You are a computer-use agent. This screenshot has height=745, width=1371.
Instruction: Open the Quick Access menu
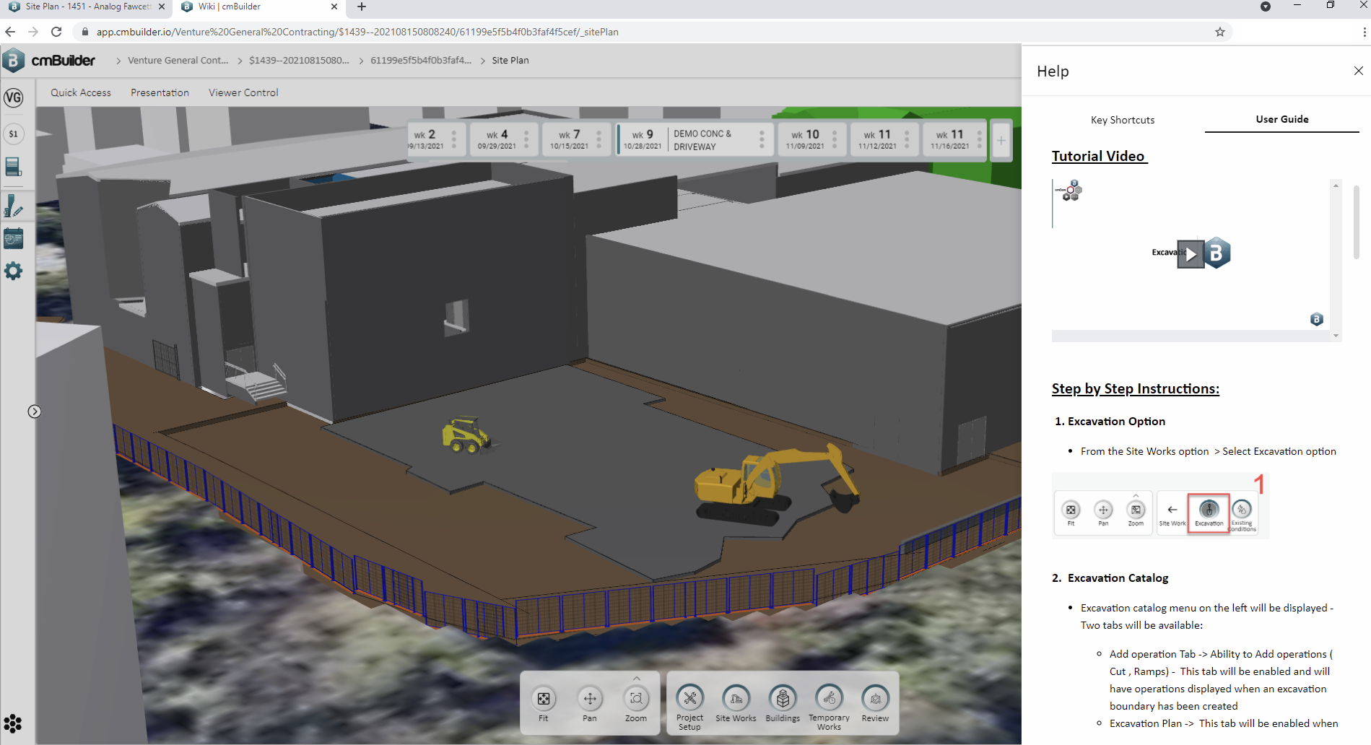(x=81, y=92)
